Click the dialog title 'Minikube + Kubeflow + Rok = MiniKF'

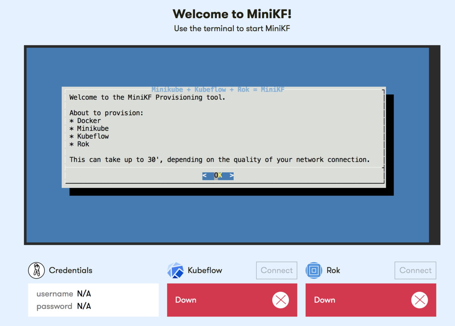[x=218, y=90]
